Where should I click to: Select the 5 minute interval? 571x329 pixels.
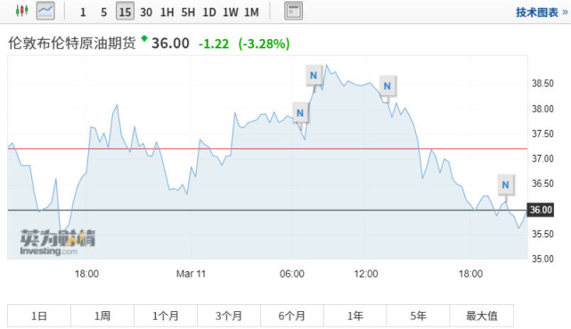(104, 12)
